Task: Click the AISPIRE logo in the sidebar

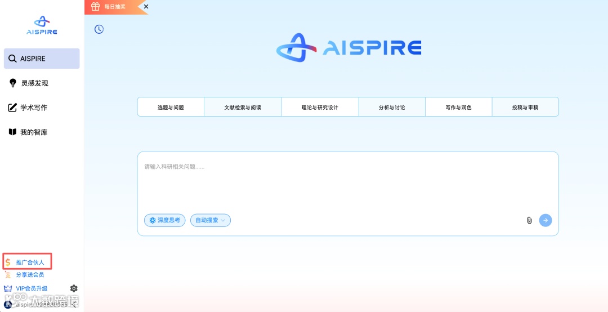Action: [x=42, y=25]
